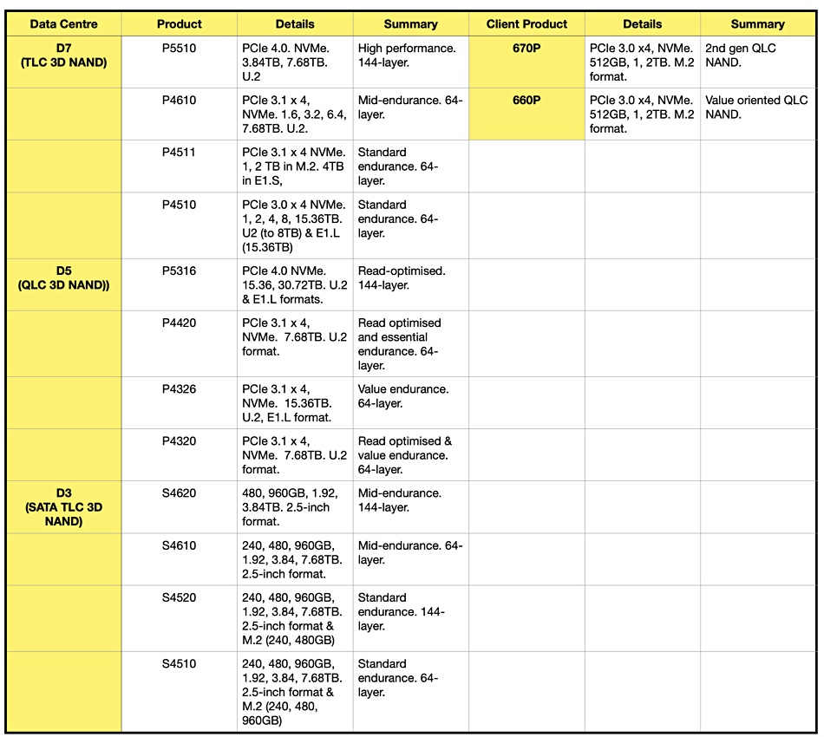Select summary "Standard endurance. 144-layer."
824x737 pixels.
click(x=411, y=619)
